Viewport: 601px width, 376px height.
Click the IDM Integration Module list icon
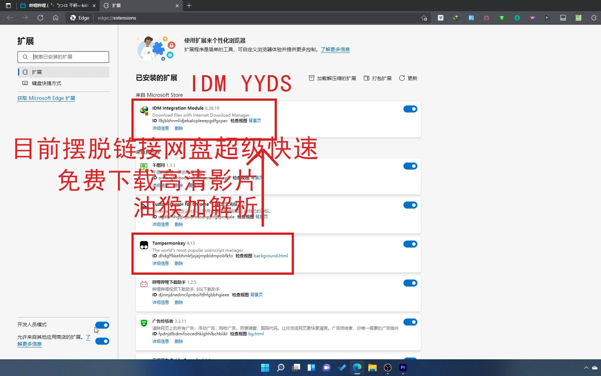click(144, 110)
